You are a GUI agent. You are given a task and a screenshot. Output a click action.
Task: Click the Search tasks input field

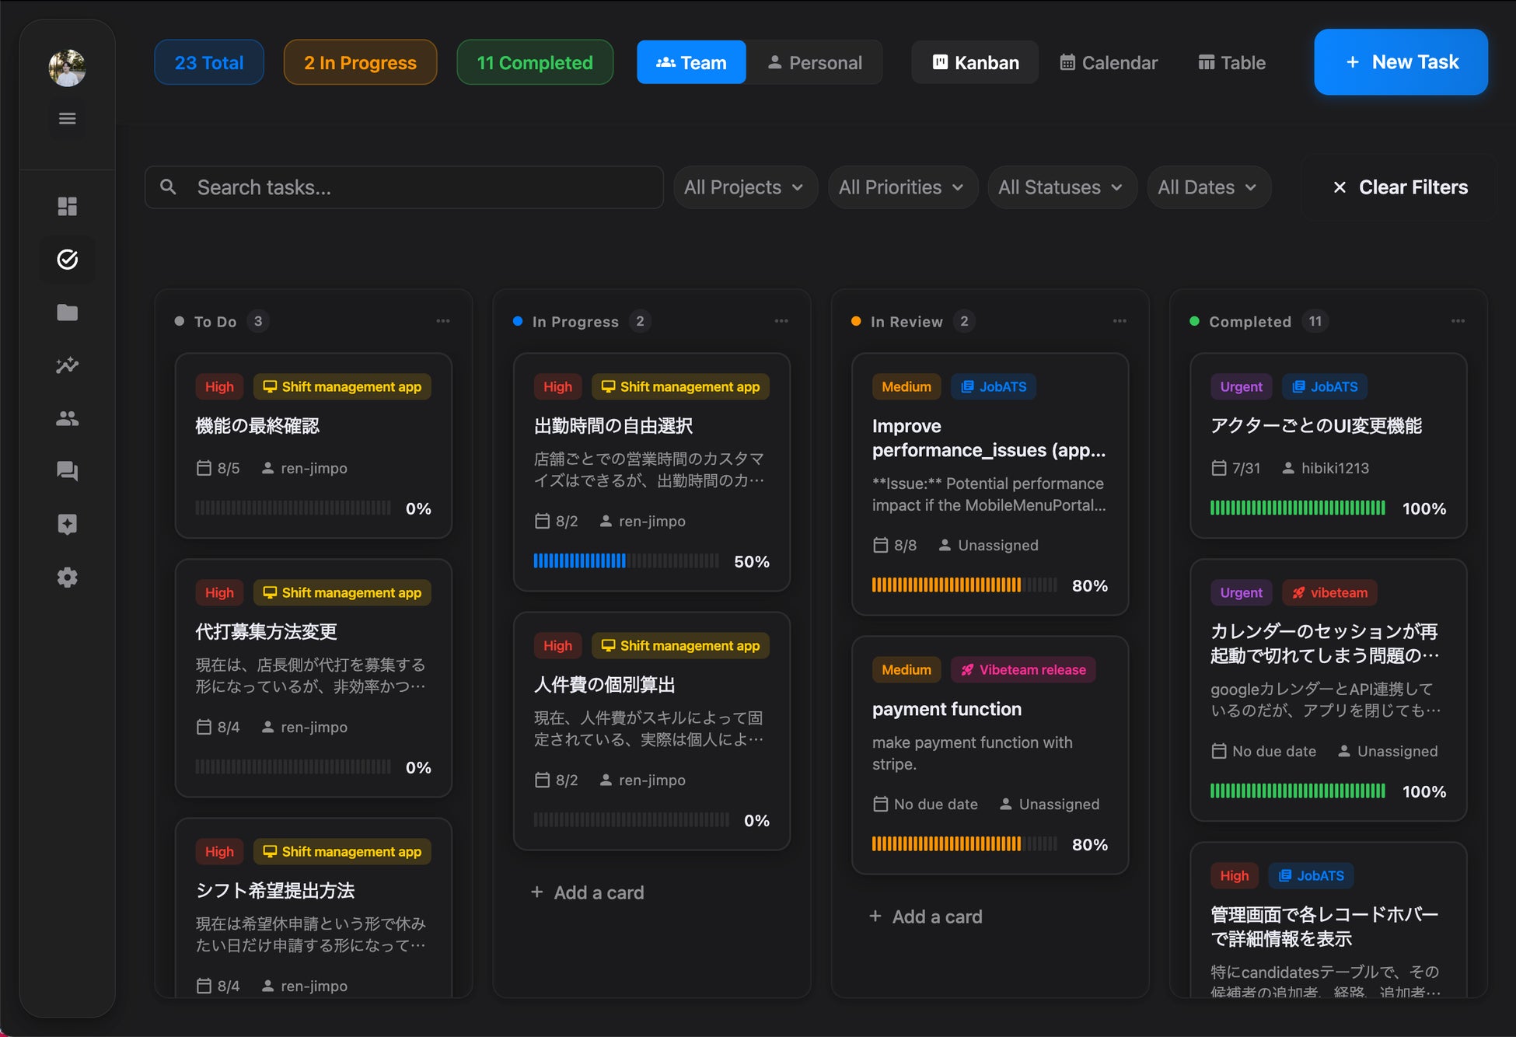pyautogui.click(x=404, y=187)
